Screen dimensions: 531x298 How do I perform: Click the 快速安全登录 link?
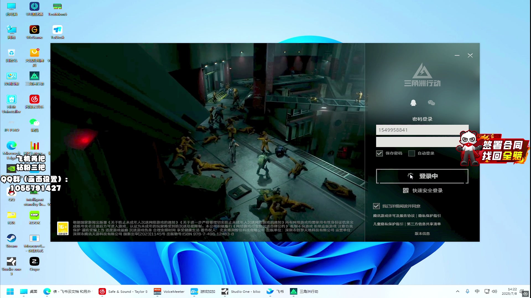coord(427,190)
